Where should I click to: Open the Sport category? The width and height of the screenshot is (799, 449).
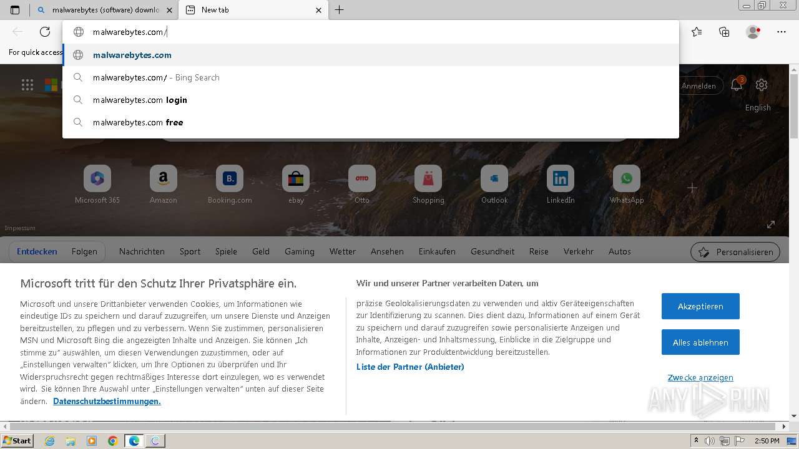tap(190, 251)
